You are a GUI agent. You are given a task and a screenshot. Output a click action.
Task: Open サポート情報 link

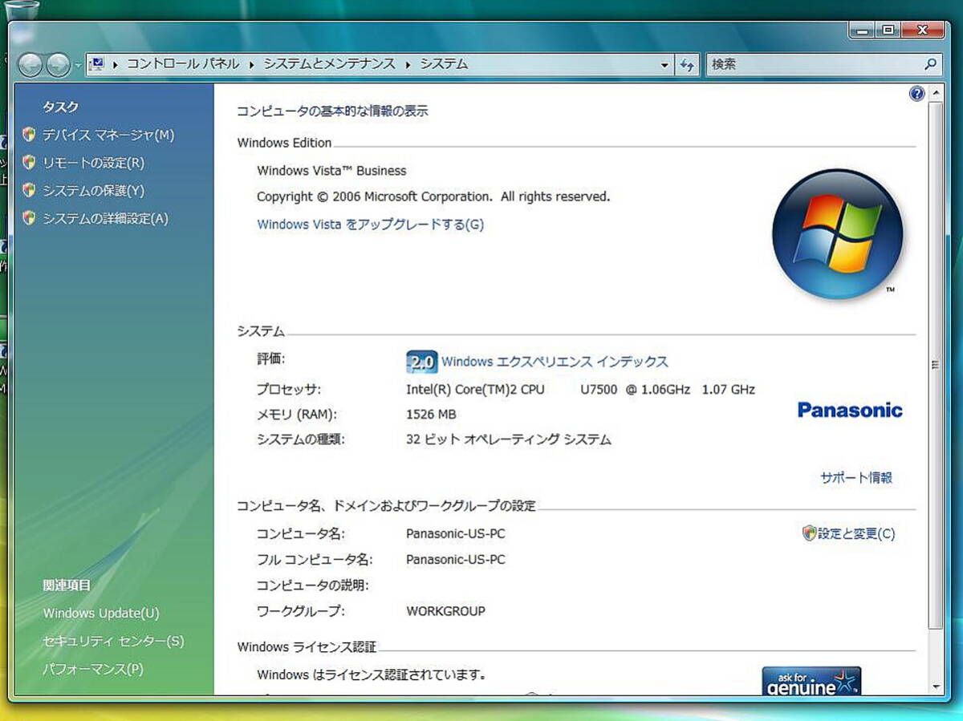pyautogui.click(x=855, y=477)
